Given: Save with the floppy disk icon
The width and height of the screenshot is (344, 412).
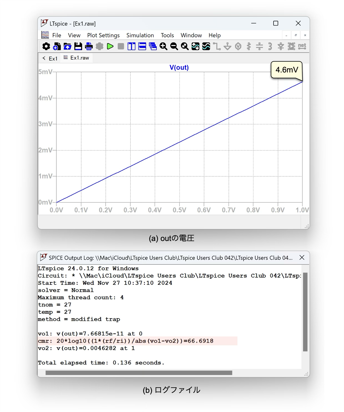Looking at the screenshot, I should point(78,46).
